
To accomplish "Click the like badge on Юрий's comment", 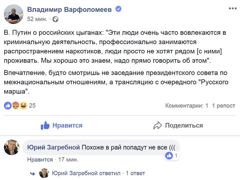I will 172,156.
